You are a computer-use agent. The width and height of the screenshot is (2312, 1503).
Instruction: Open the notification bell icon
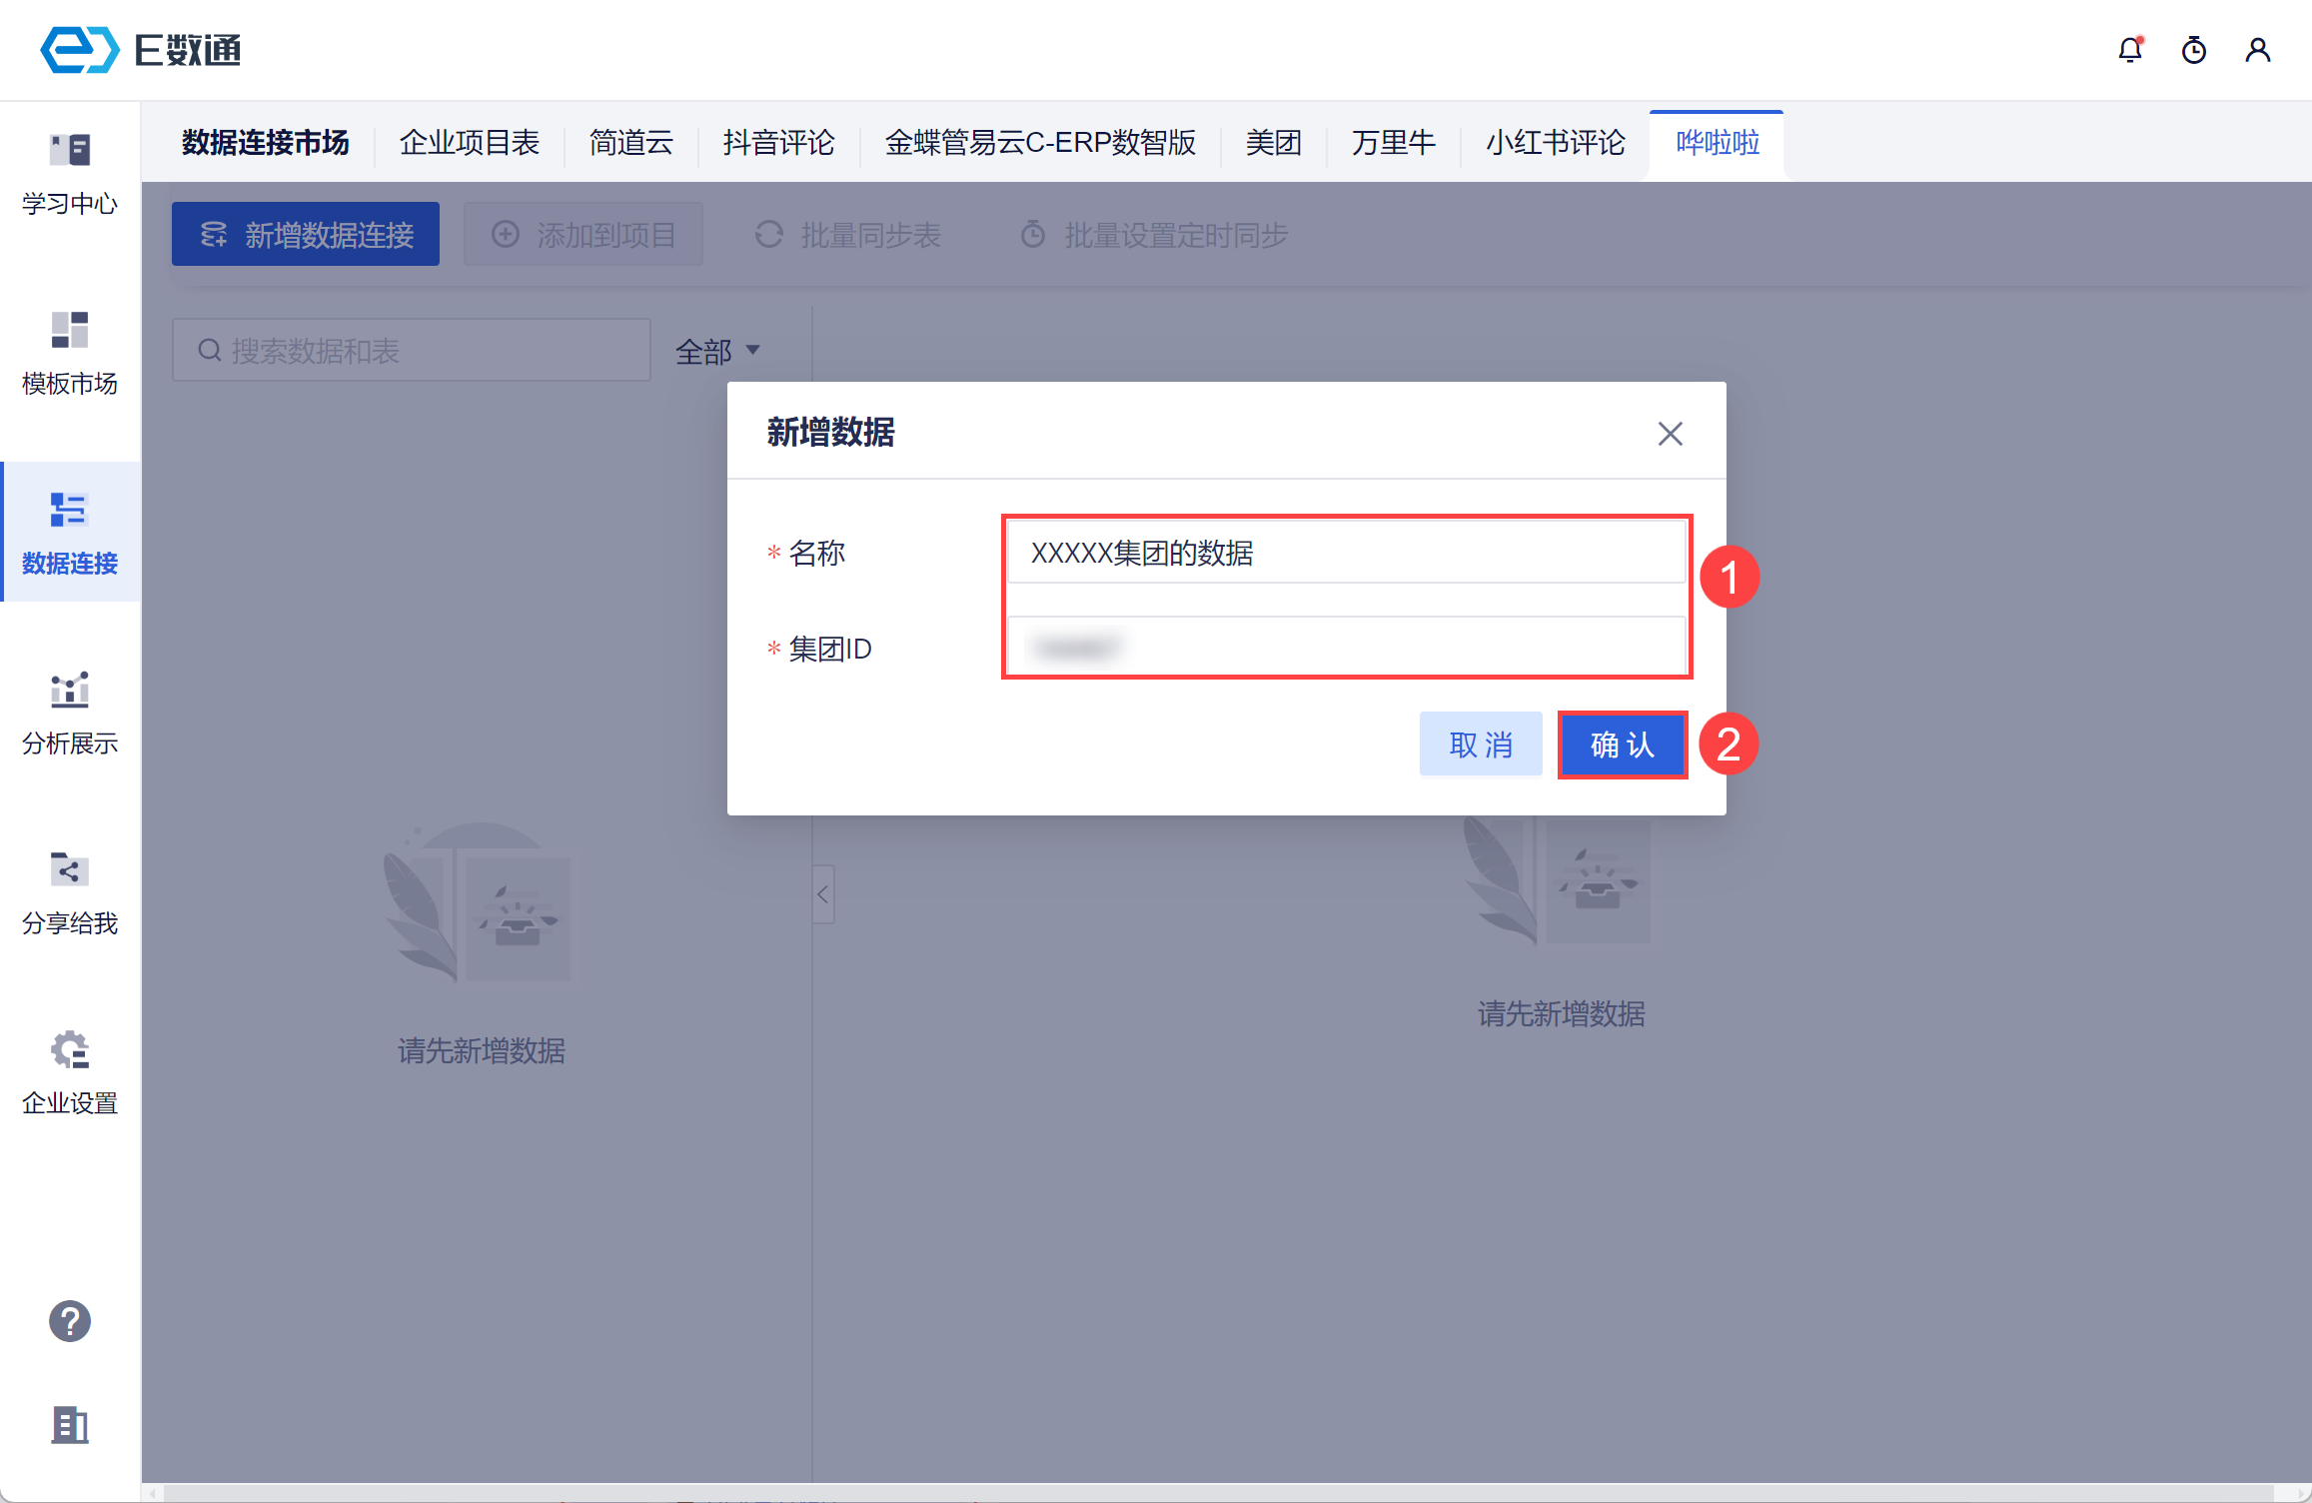pos(2129,50)
